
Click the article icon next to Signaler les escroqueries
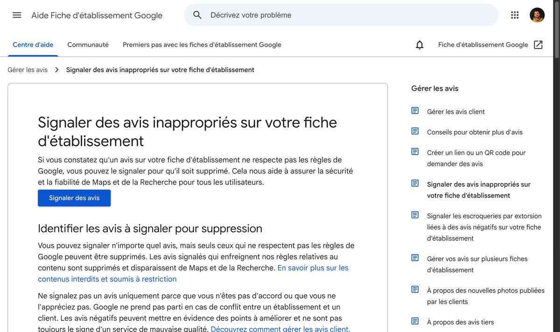pos(415,215)
